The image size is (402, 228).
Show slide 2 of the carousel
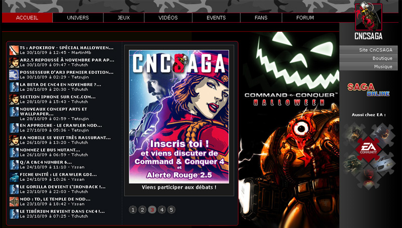pyautogui.click(x=142, y=210)
